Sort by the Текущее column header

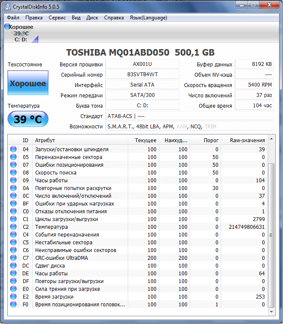143,140
